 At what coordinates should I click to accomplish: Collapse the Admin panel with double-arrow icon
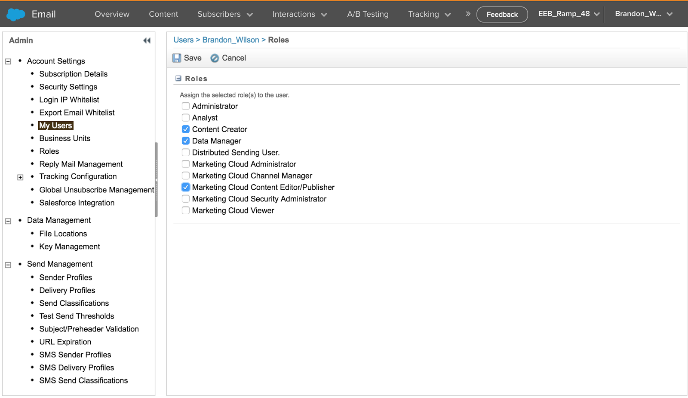tap(147, 40)
